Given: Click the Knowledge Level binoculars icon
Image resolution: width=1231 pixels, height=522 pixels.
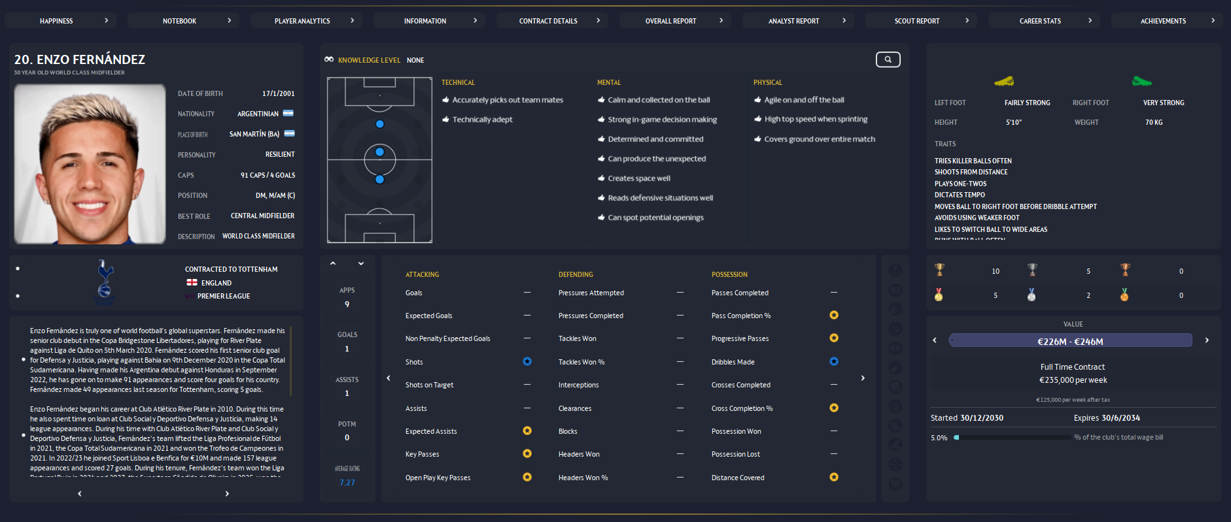Looking at the screenshot, I should pyautogui.click(x=329, y=59).
